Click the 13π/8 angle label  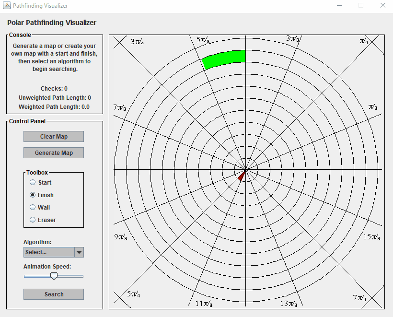[x=289, y=304]
